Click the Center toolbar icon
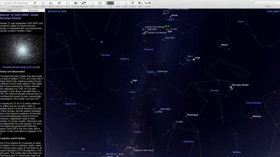Screen dimensions: 280x157 point(118,3)
